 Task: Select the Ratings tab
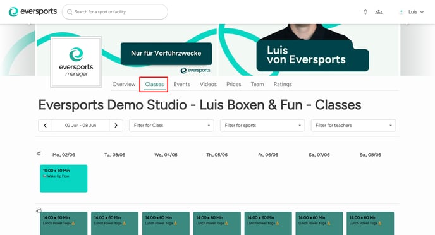click(283, 84)
